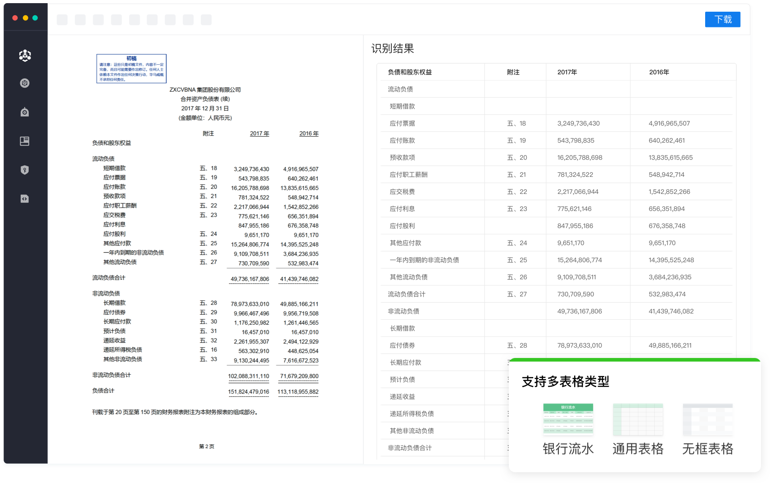Screen dimensions: 770x483
Task: Click 一年内到期的非流动负债 in results table
Action: coord(424,260)
